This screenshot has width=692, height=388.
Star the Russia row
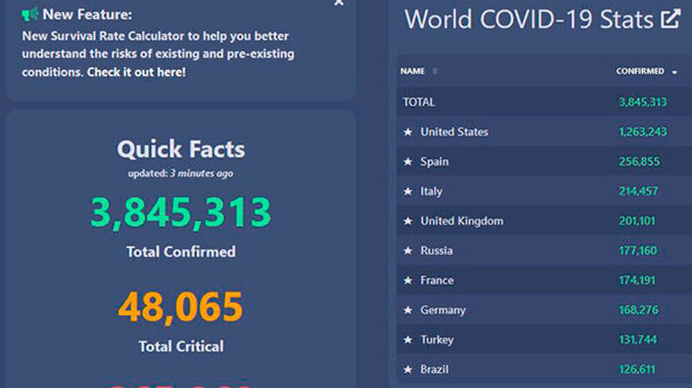click(x=408, y=251)
